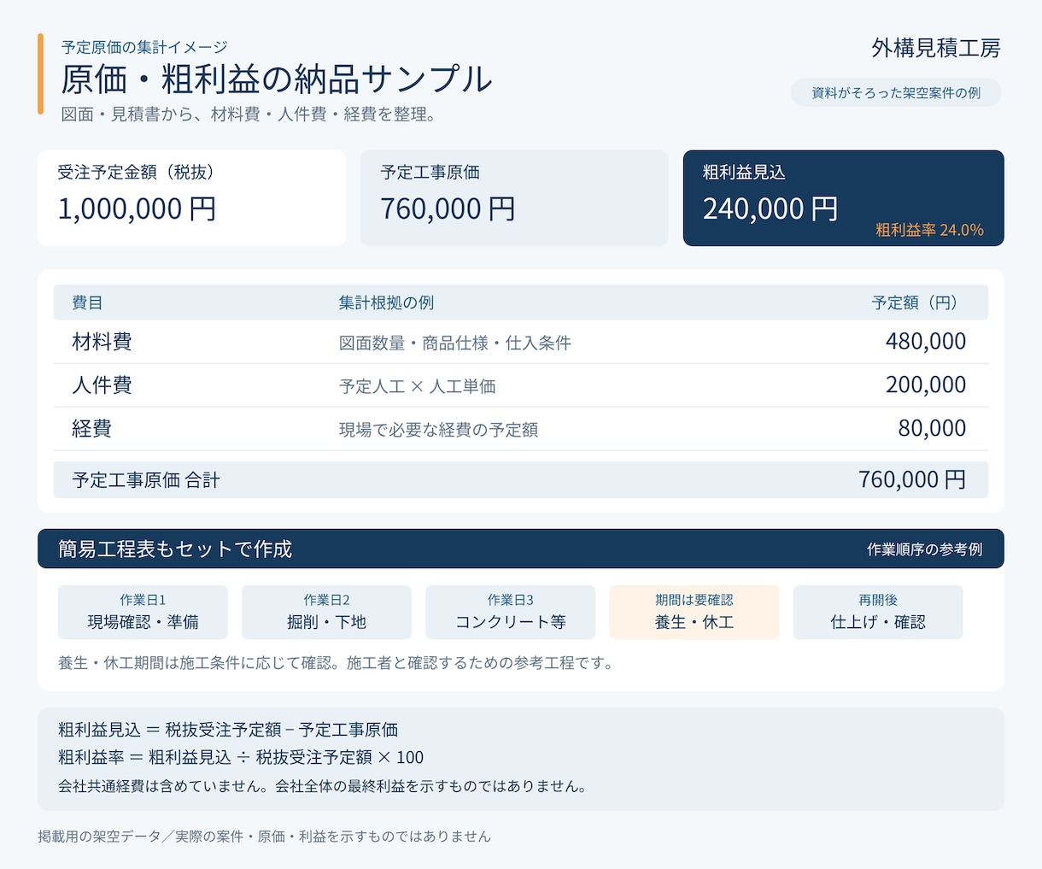This screenshot has width=1042, height=869.
Task: Select the 経費 row label
Action: click(92, 429)
